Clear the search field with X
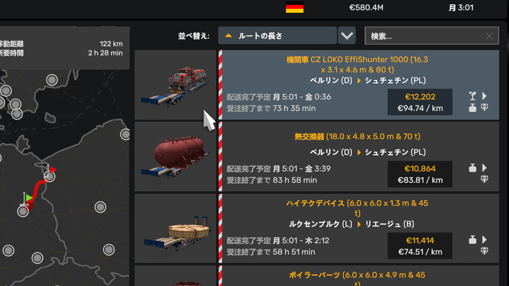Viewport: 509px width, 286px height. [x=489, y=36]
